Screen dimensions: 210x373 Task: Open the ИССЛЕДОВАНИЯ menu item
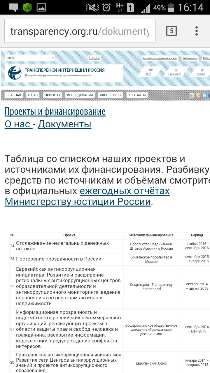click(x=80, y=95)
